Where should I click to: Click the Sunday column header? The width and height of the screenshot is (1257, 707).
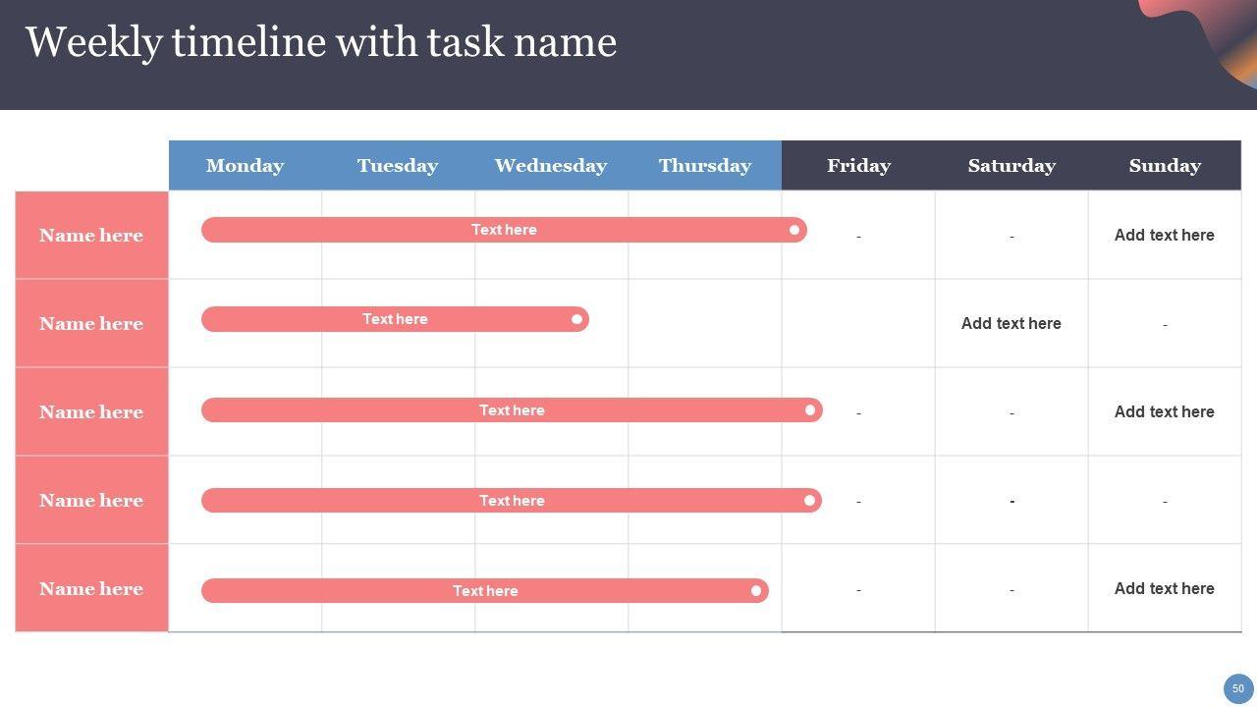pos(1165,166)
